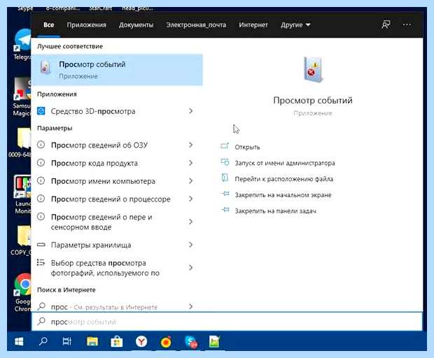This screenshot has width=434, height=358.
Task: Open Skype from the taskbar
Action: coord(191,342)
